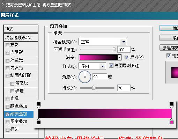Enable the 颜色叠加 color overlay checkbox

point(7,107)
